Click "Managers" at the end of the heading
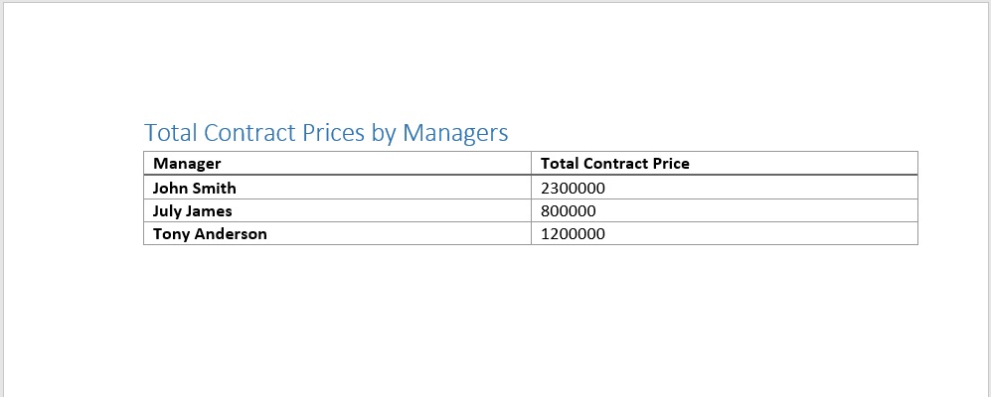This screenshot has width=991, height=397. pos(455,132)
